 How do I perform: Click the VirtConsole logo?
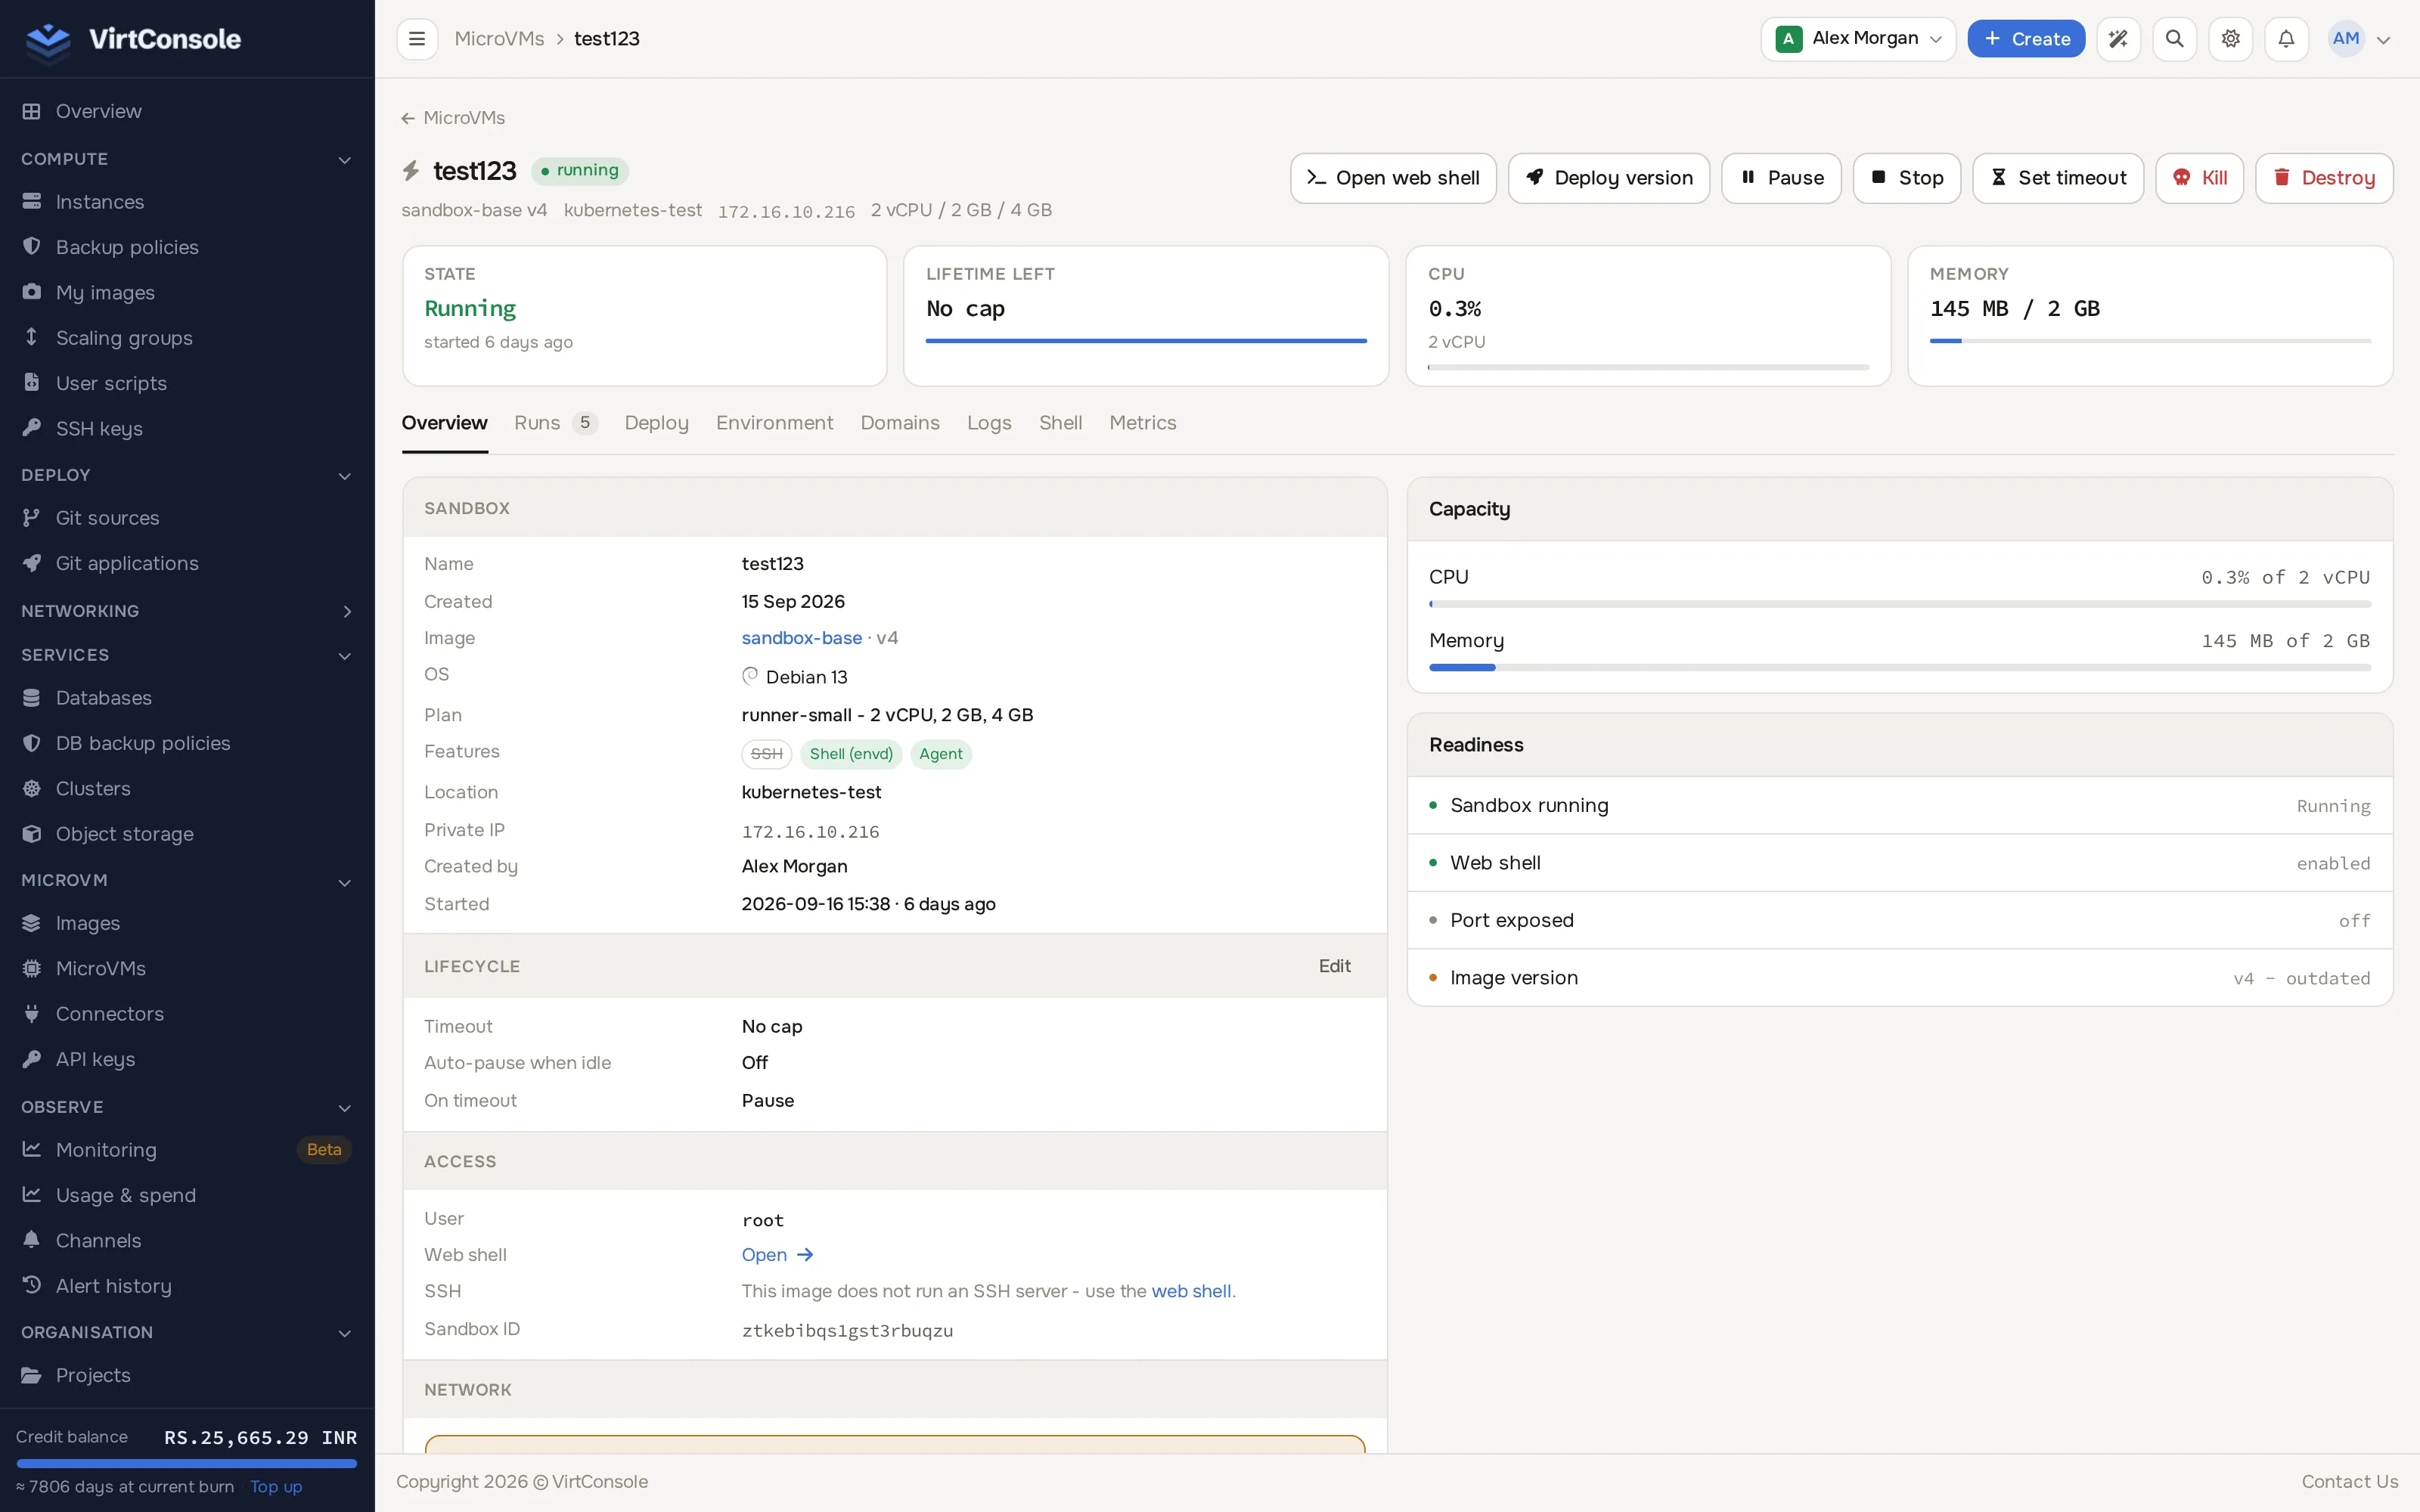pos(133,39)
